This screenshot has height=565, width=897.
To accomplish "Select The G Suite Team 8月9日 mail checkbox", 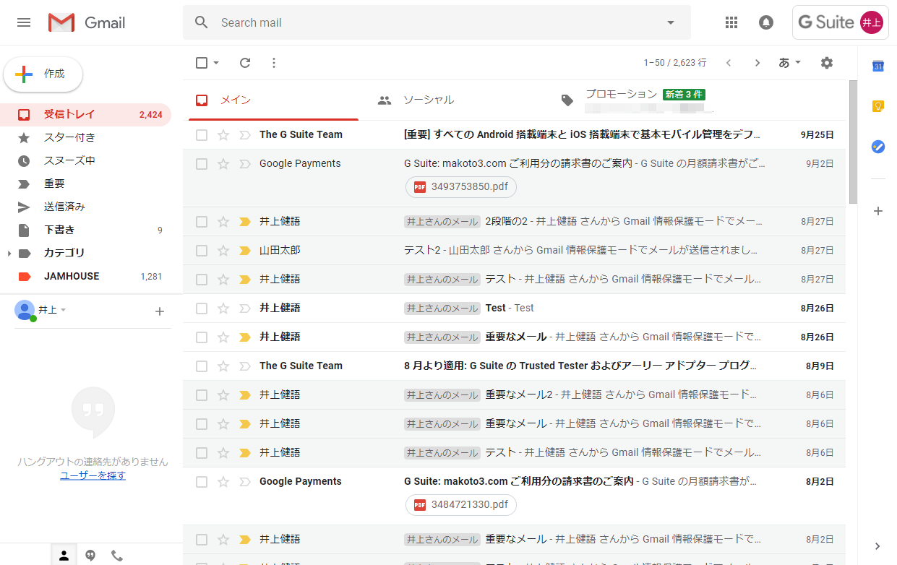I will coord(202,366).
